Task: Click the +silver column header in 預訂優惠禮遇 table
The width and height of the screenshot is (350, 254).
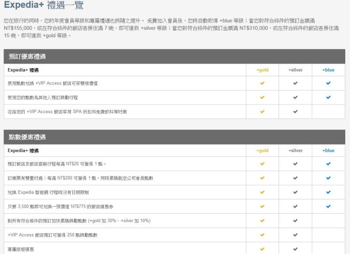Action: (x=295, y=70)
